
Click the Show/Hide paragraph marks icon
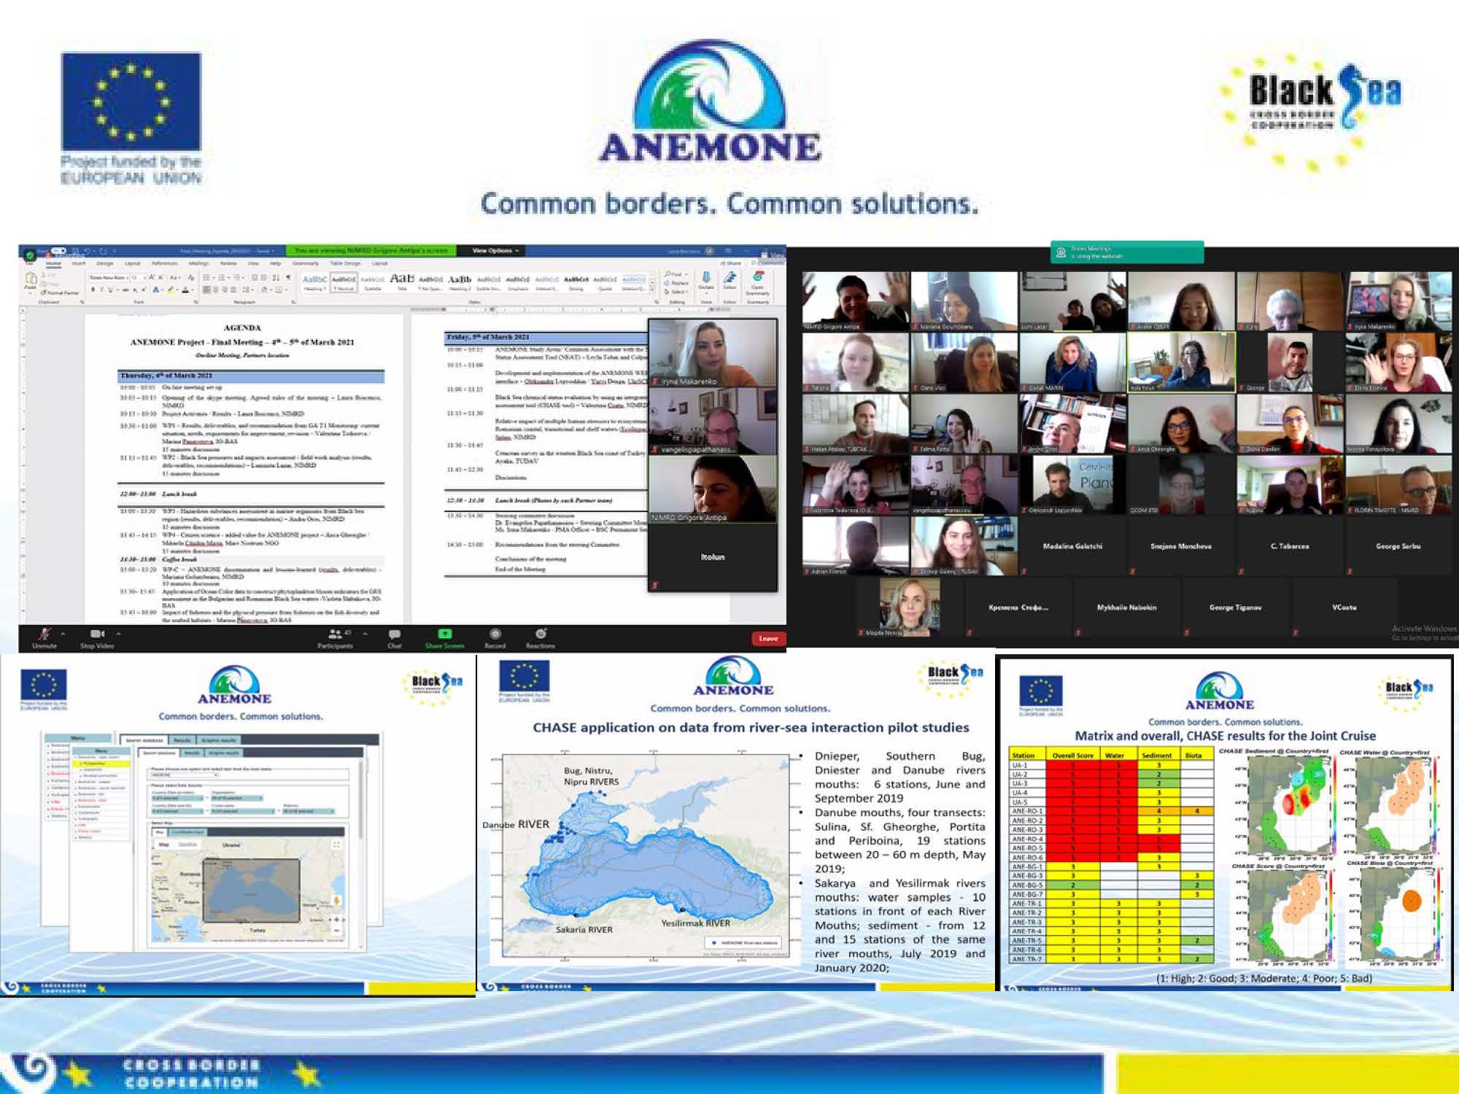point(289,278)
